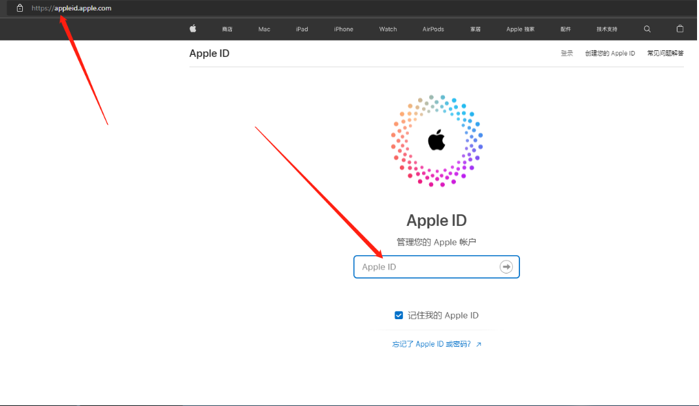This screenshot has width=699, height=406.
Task: Click the Apple logo in navigation bar
Action: point(193,29)
